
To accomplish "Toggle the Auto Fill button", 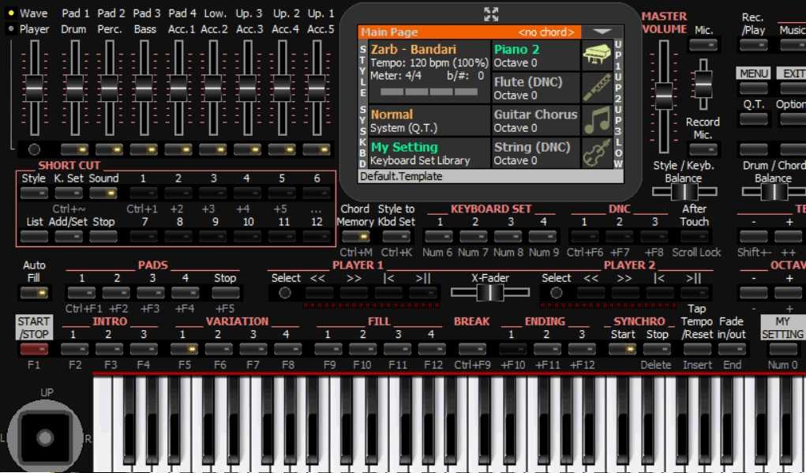I will tap(34, 293).
